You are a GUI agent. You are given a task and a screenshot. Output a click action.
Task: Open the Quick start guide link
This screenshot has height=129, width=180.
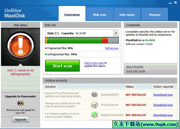(136, 71)
